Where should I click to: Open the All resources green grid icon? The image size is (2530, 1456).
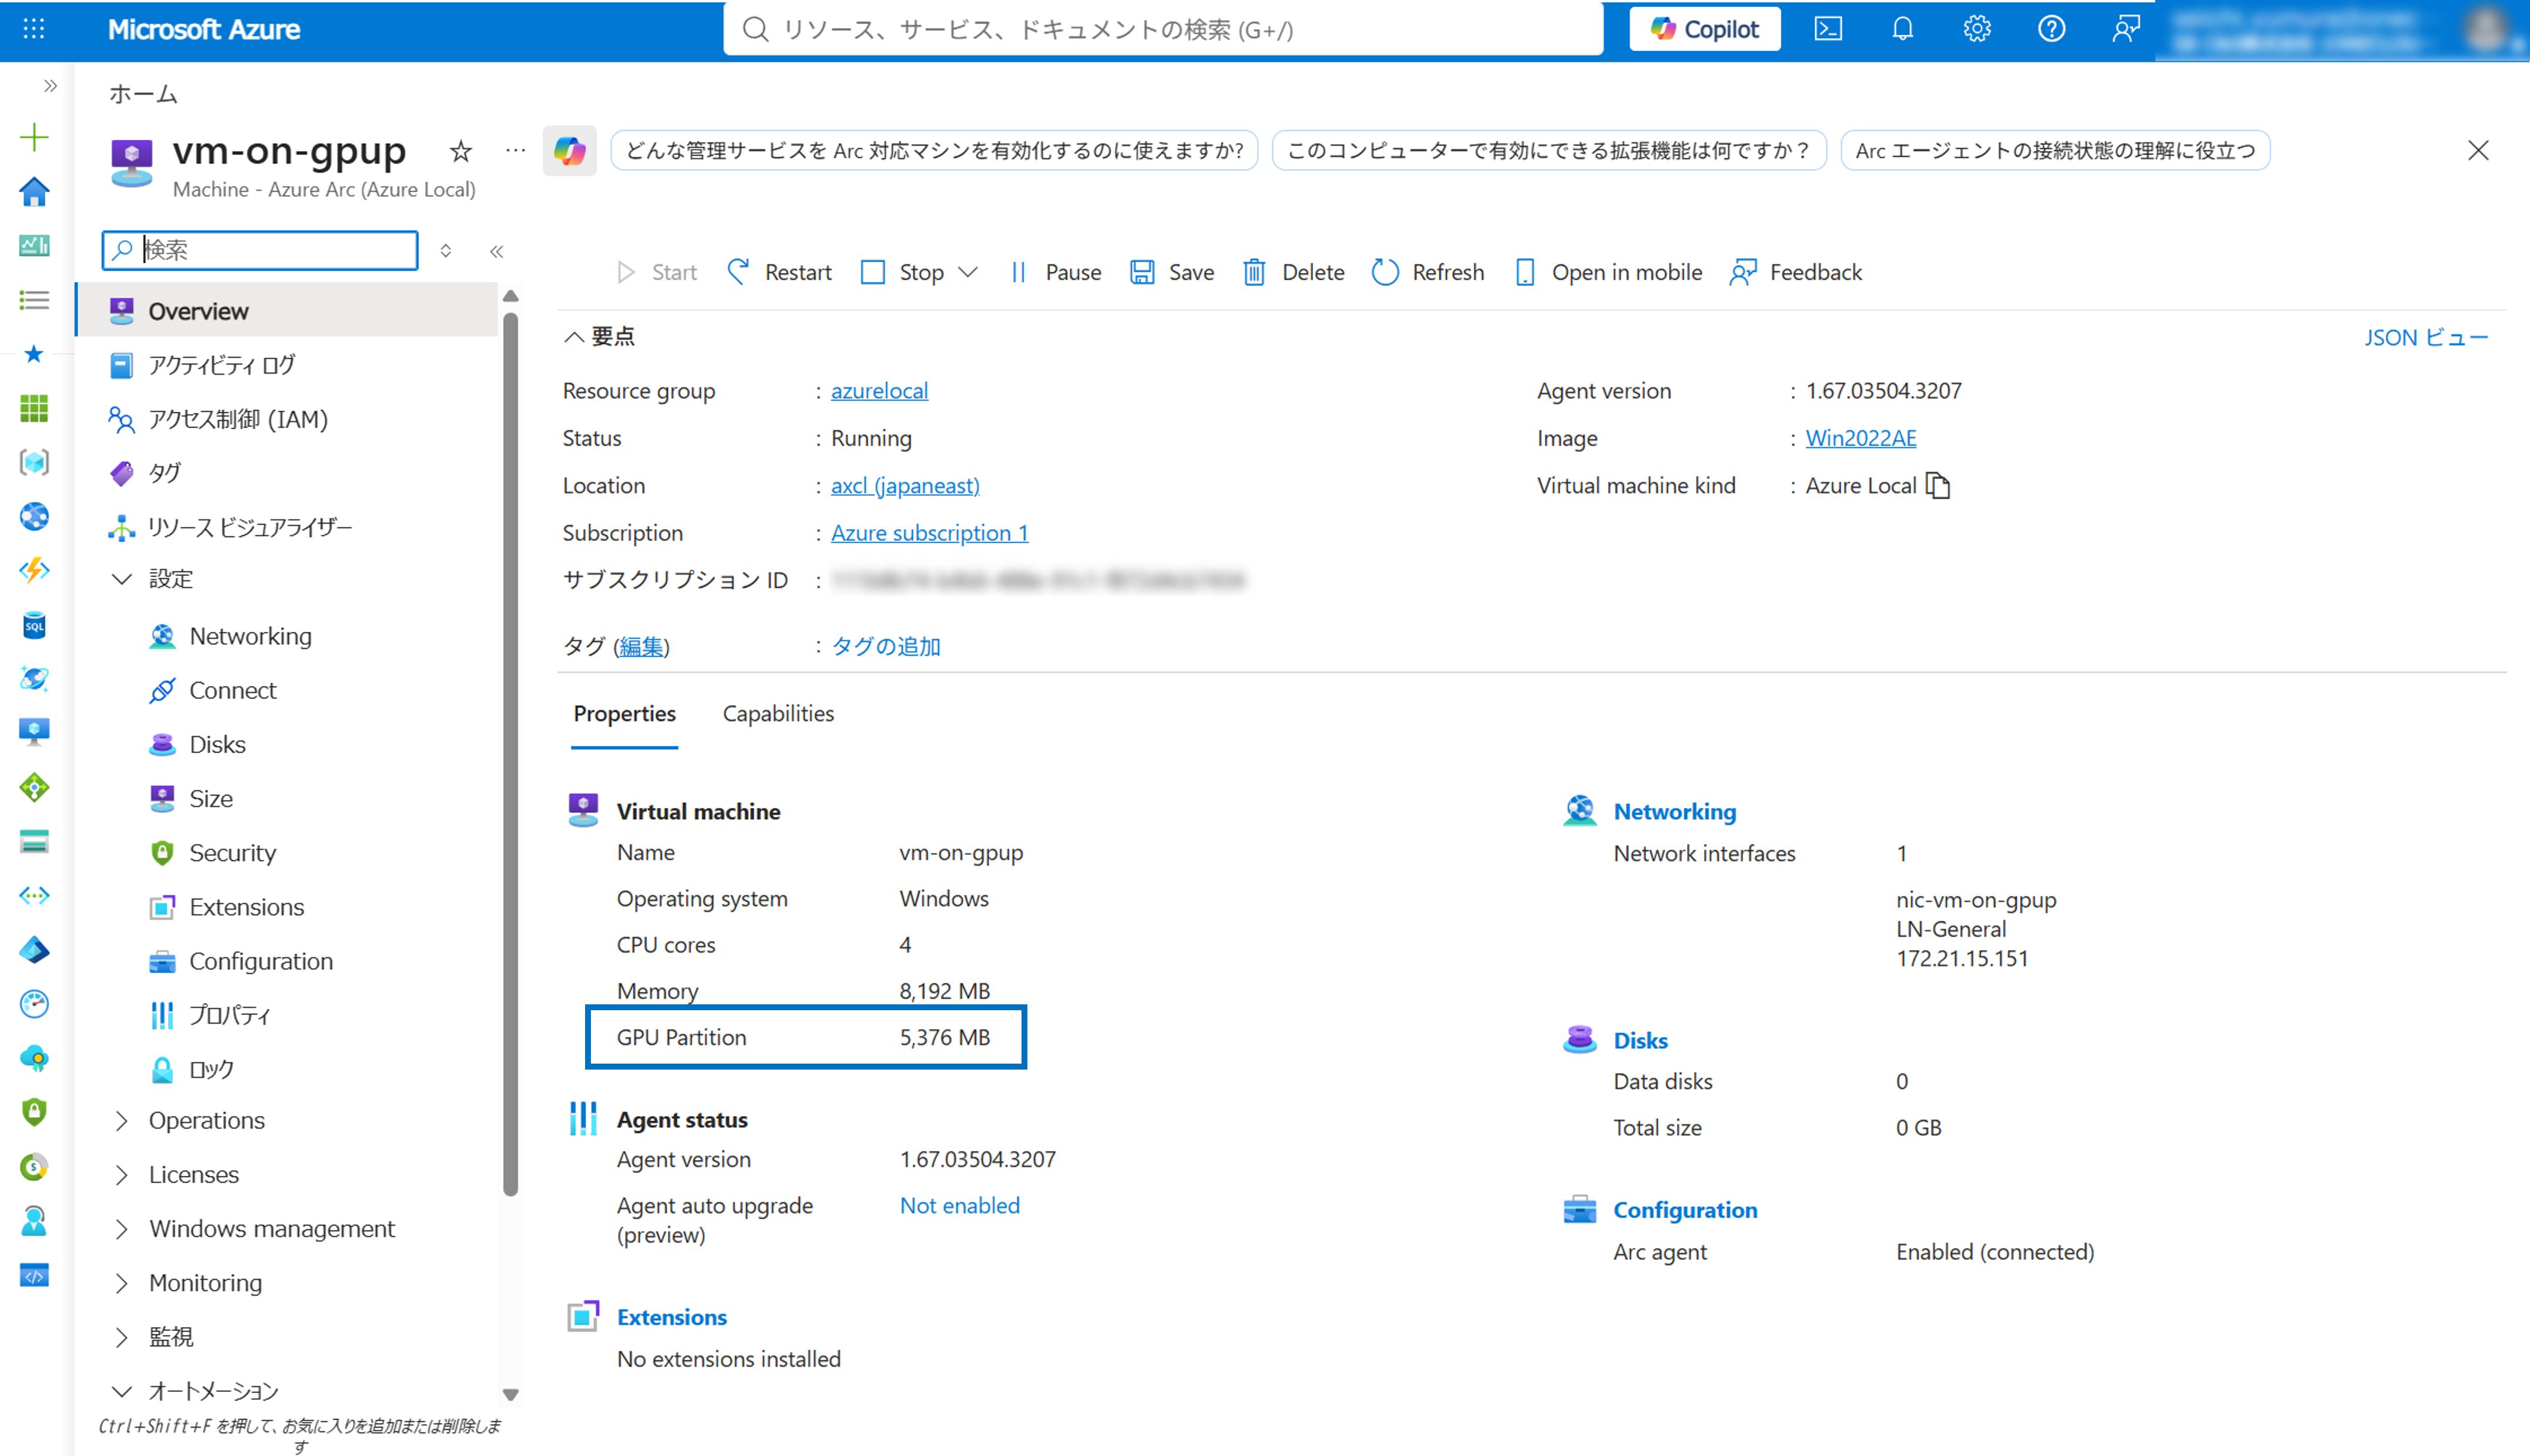34,408
